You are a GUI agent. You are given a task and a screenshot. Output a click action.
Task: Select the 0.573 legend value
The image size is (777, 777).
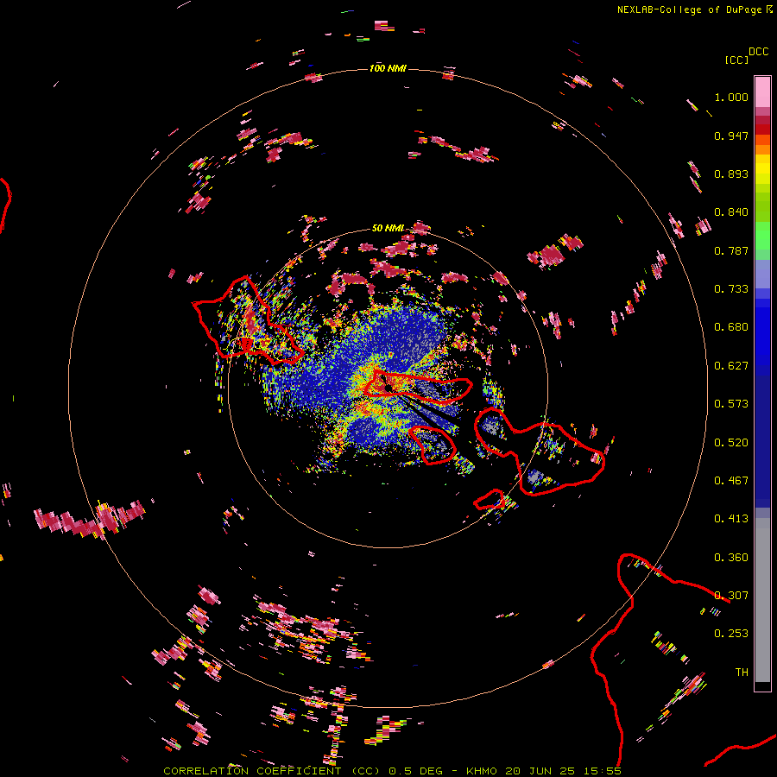(731, 404)
